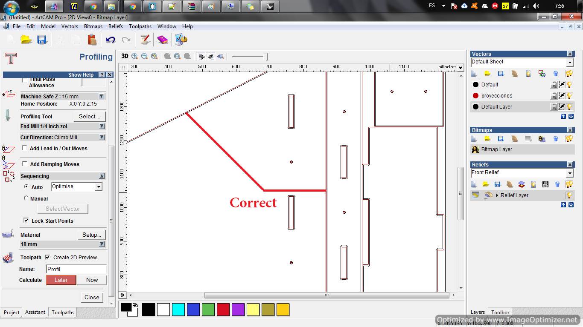The width and height of the screenshot is (583, 327).
Task: Delete the selected vector layer
Action: pos(556,74)
